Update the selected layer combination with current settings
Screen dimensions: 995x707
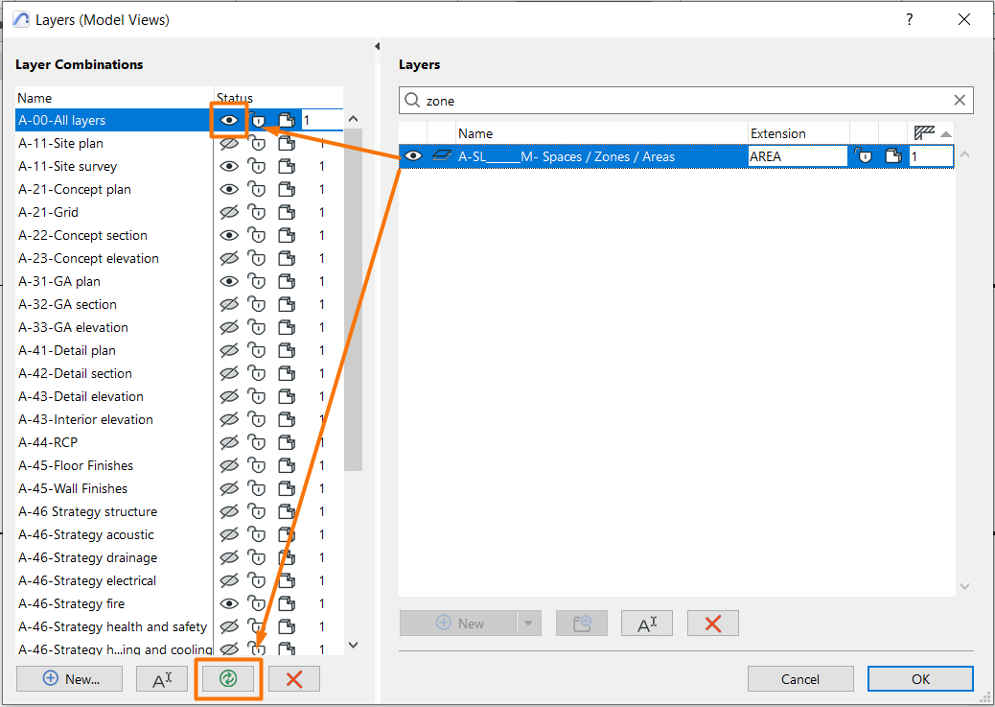point(228,679)
